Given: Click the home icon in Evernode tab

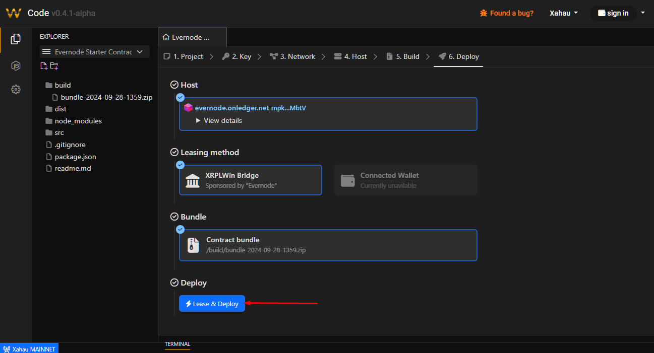Looking at the screenshot, I should (166, 37).
